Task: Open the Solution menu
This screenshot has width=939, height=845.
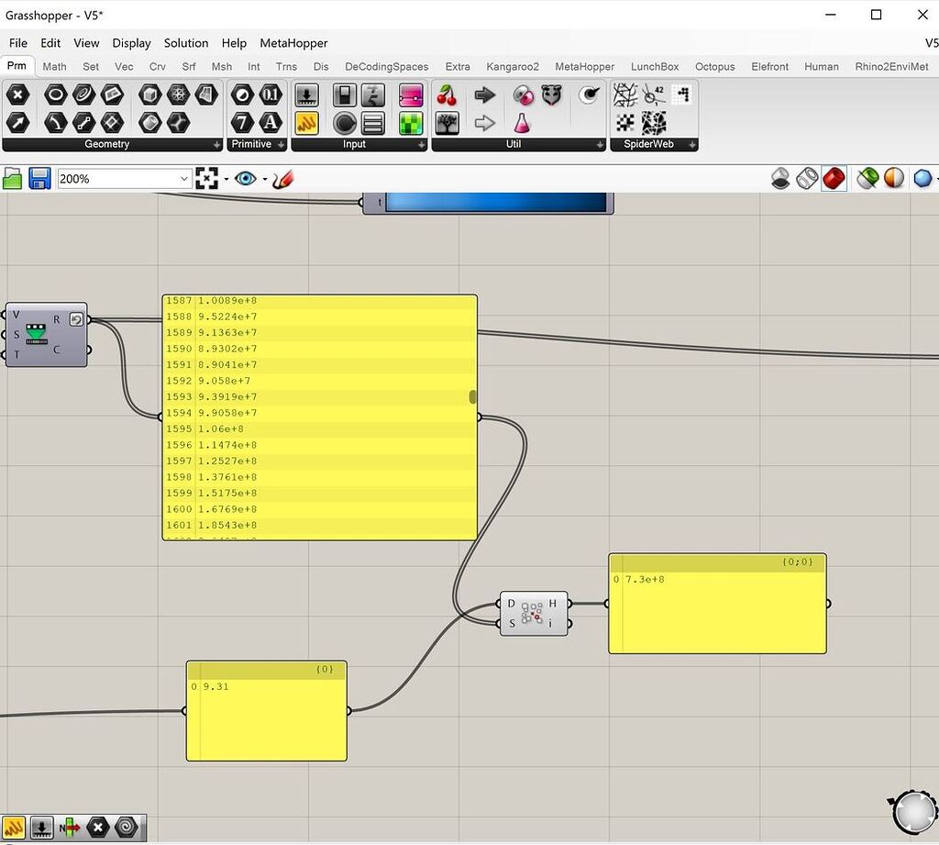Action: coord(186,43)
